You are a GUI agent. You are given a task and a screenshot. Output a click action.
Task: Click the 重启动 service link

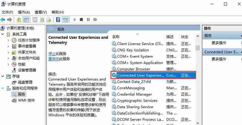pyautogui.click(x=53, y=59)
